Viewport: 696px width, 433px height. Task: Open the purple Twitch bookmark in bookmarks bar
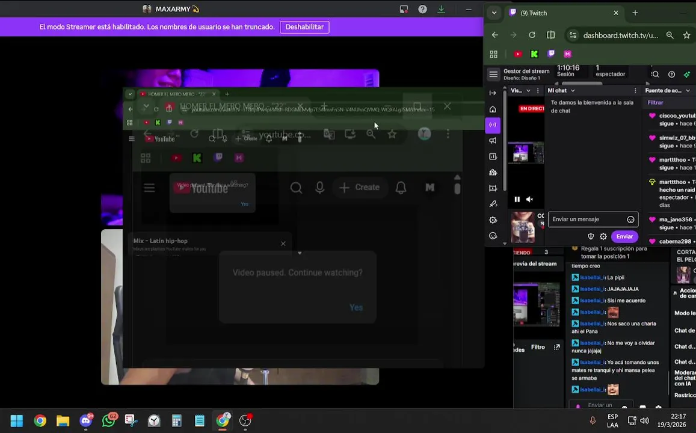click(x=551, y=54)
